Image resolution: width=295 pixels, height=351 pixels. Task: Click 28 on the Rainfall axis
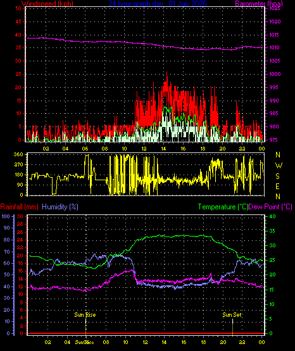[x=20, y=224]
